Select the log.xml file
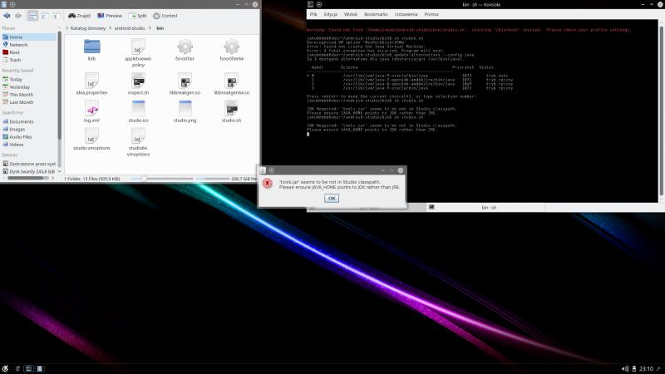665x374 pixels. pos(92,110)
